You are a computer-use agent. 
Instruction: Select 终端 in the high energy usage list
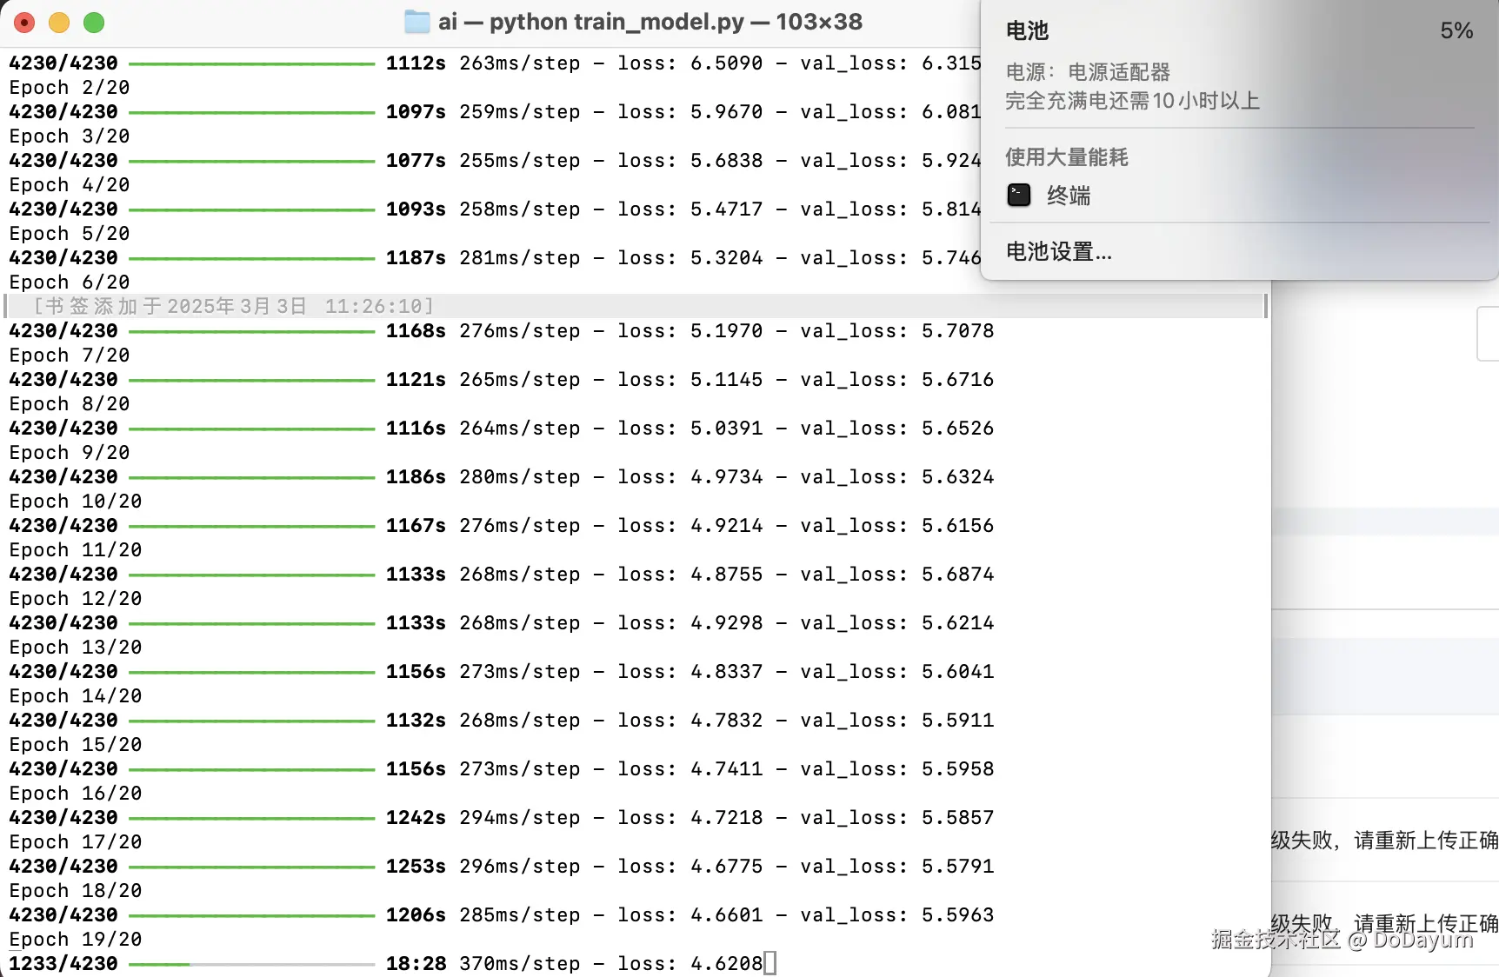[x=1069, y=196]
